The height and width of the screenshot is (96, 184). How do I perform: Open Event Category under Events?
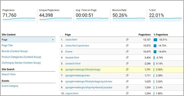tap(10, 86)
